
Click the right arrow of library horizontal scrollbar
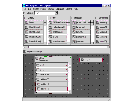(x=108, y=47)
